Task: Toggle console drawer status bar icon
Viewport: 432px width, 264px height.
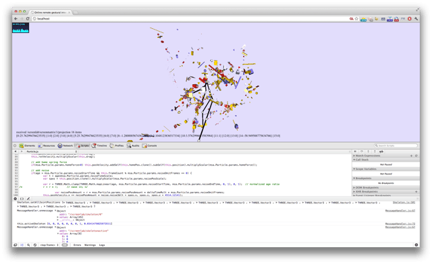Action: [22, 245]
